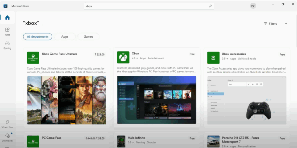Click the ₹ 99.00 PC Game Pass price

click(x=100, y=138)
